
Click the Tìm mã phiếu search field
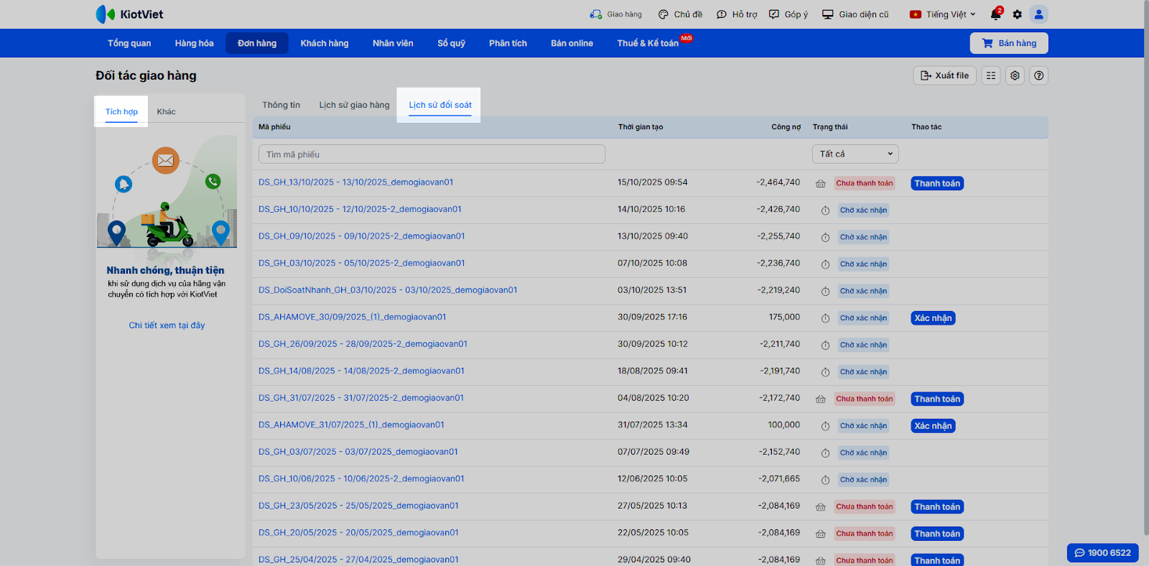click(x=432, y=154)
